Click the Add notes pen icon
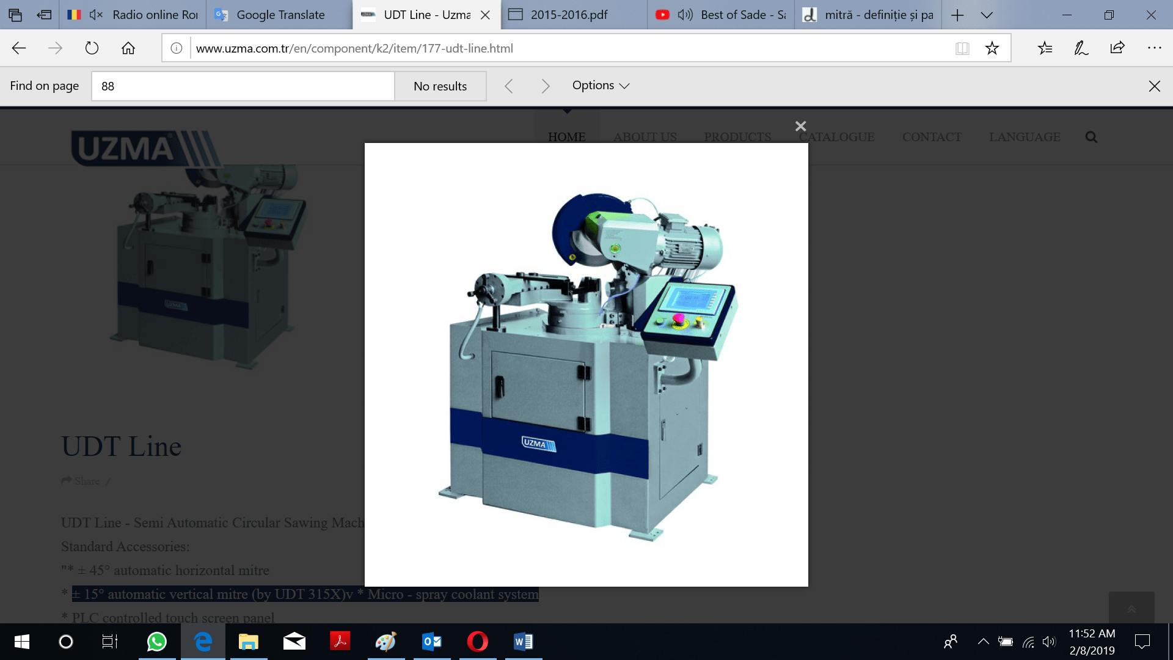This screenshot has height=660, width=1173. coord(1081,48)
